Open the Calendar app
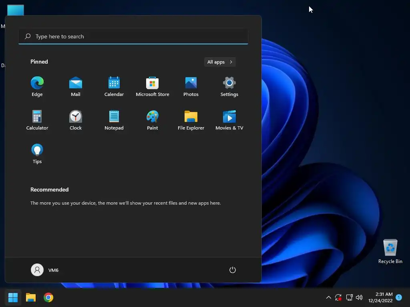 tap(114, 87)
